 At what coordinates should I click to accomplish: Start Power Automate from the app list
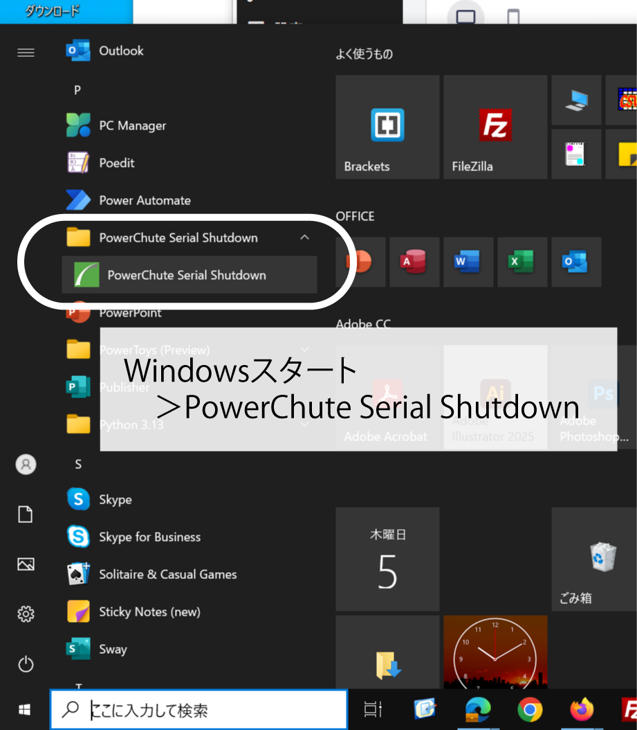click(x=188, y=200)
